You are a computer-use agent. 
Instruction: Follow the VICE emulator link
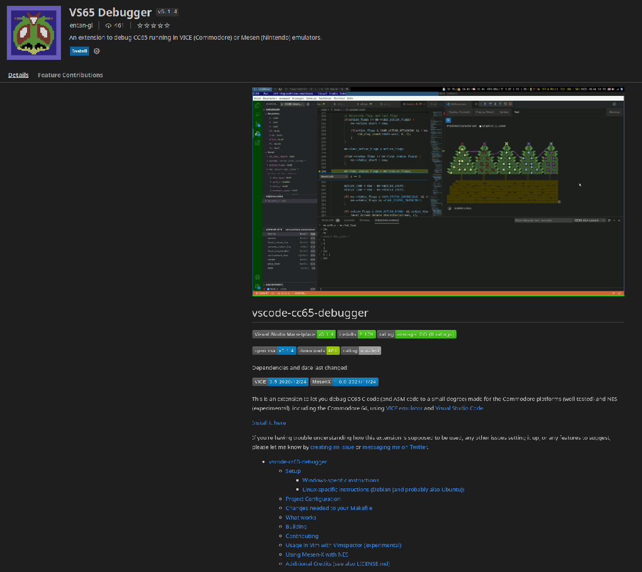(x=404, y=408)
